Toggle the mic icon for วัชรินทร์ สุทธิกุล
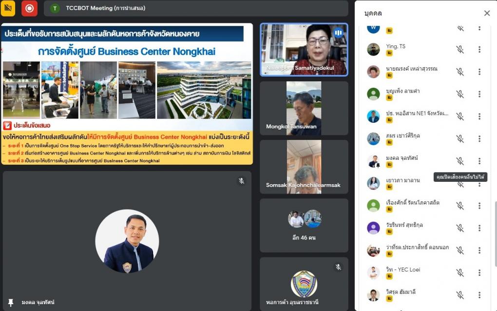 pos(460,228)
